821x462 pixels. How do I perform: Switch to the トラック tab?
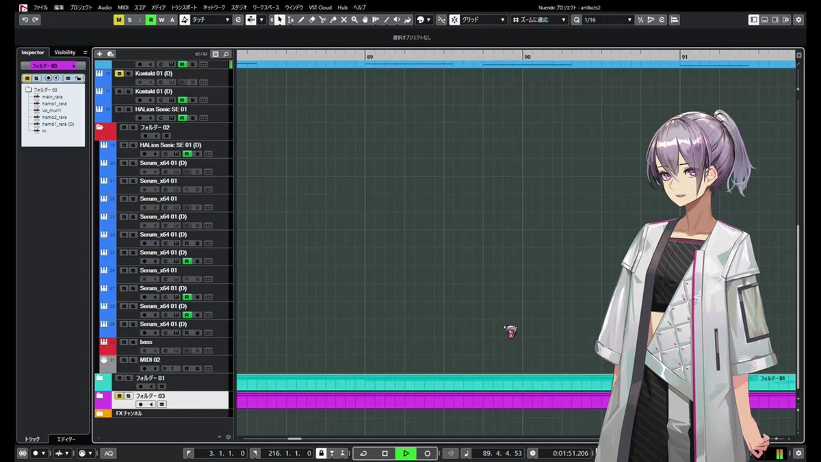coord(32,439)
